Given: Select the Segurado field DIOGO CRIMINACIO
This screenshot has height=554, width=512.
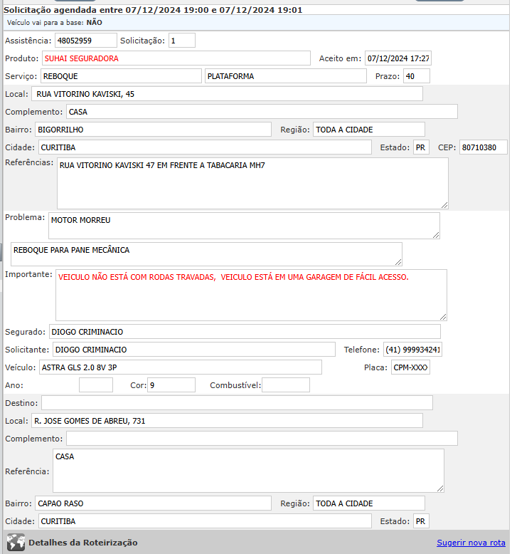Looking at the screenshot, I should pyautogui.click(x=245, y=332).
